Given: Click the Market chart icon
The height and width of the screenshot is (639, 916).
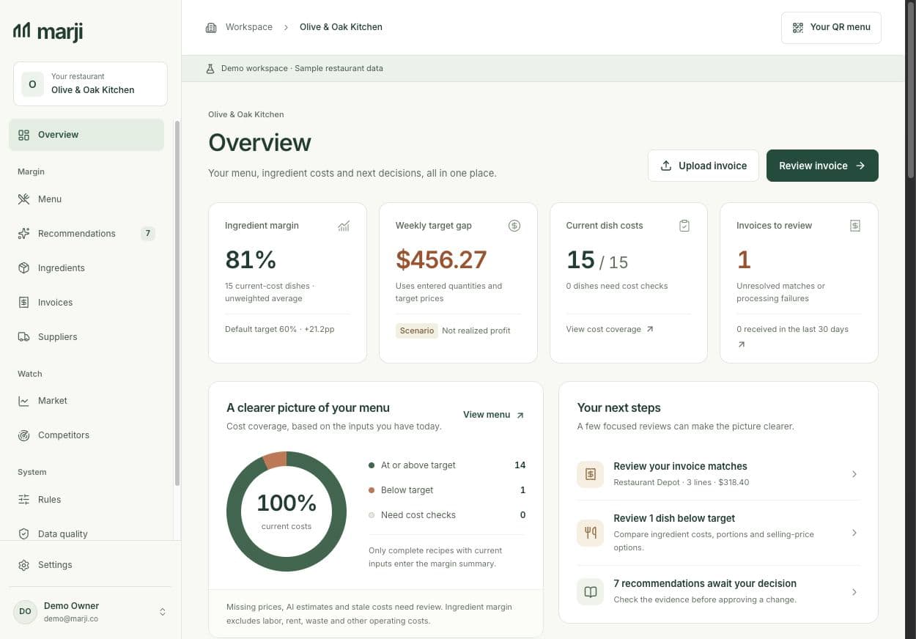Looking at the screenshot, I should pos(24,401).
